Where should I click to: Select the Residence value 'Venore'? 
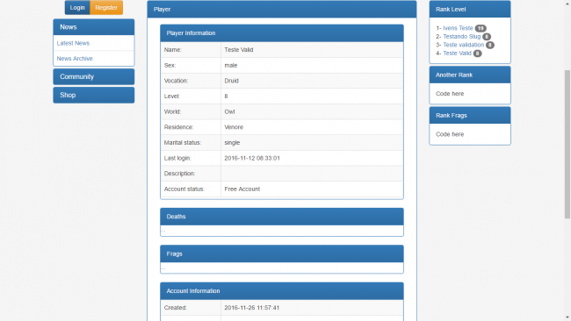(234, 127)
